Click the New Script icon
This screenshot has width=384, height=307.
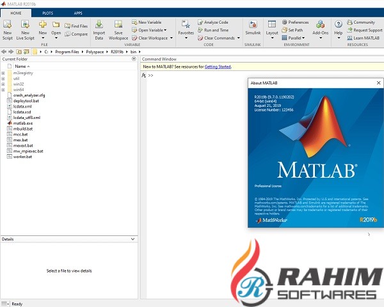pos(7,24)
